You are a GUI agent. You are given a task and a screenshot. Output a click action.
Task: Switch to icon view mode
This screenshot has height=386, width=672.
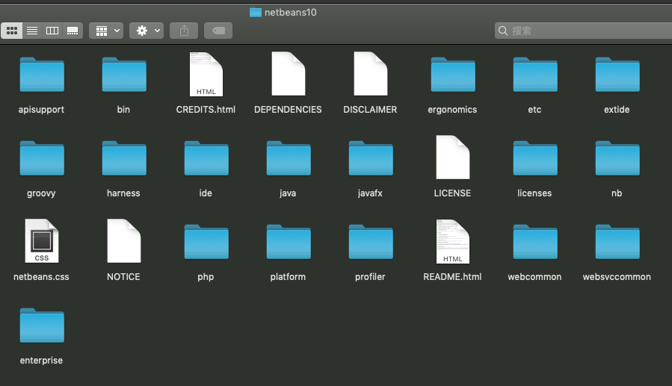tap(11, 31)
